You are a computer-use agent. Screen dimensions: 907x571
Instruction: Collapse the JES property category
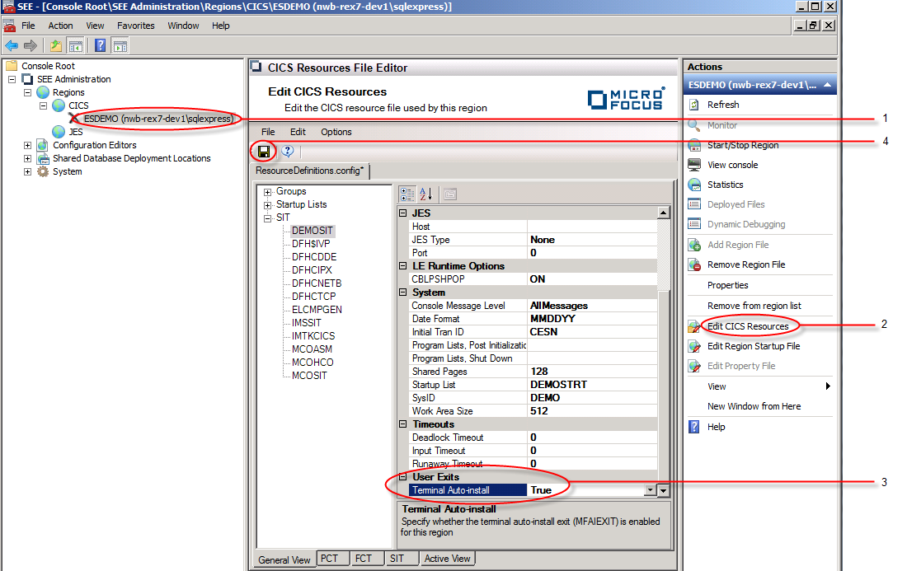pyautogui.click(x=403, y=213)
